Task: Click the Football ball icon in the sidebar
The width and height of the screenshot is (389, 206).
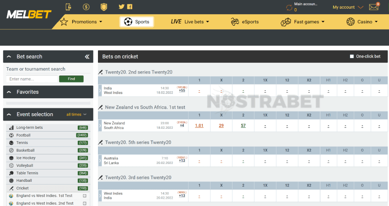Action: (11, 135)
